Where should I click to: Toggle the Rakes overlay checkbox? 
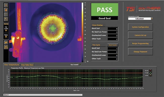[6, 37]
